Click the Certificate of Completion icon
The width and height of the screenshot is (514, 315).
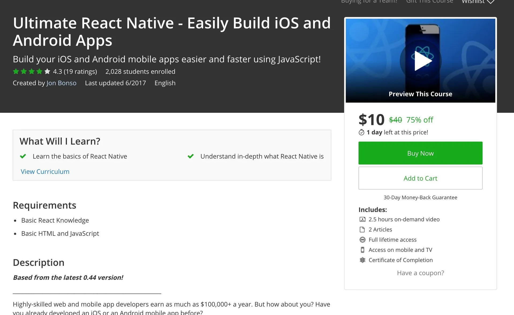362,260
